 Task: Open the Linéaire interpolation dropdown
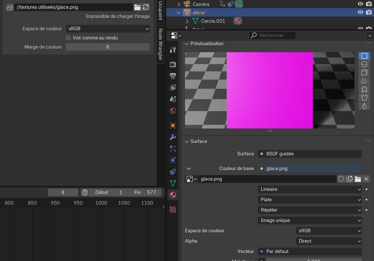(310, 189)
